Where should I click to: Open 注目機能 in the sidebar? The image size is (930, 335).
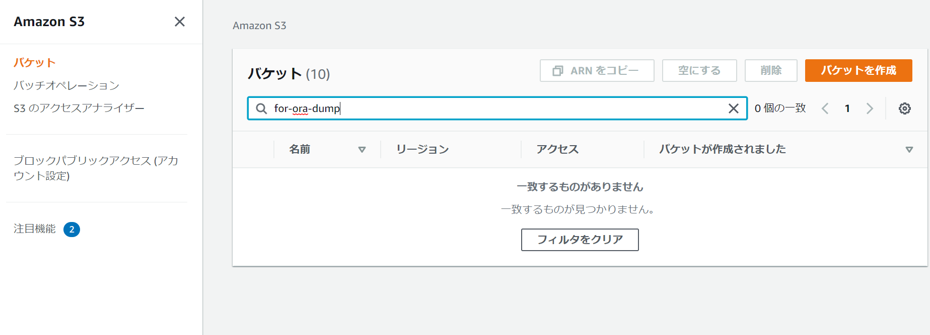[35, 229]
